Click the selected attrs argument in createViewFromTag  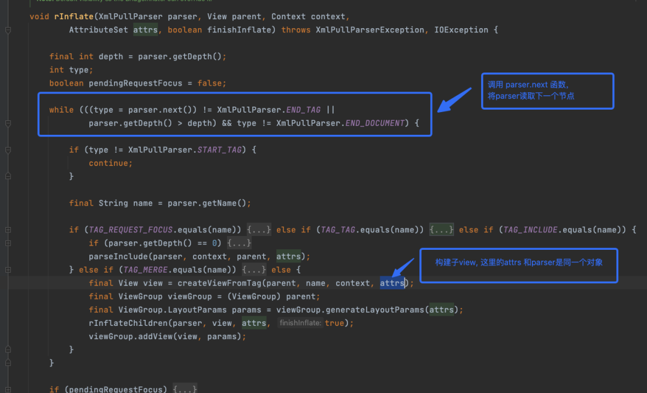pos(392,283)
